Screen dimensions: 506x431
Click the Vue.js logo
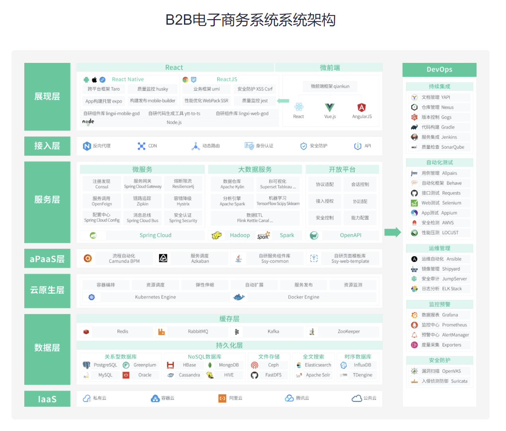(330, 107)
